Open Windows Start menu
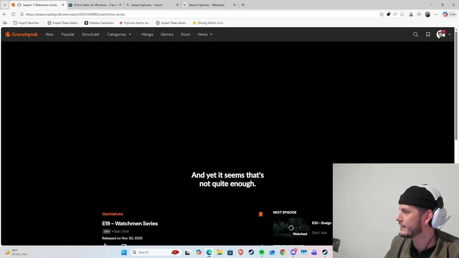459x258 pixels. click(x=124, y=252)
